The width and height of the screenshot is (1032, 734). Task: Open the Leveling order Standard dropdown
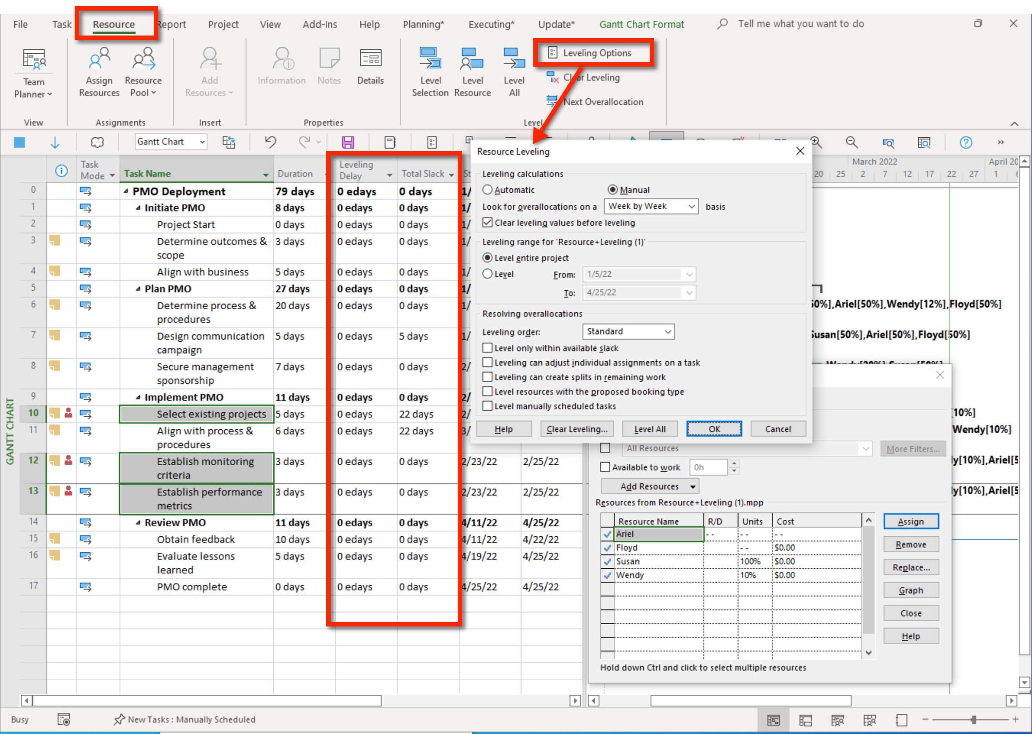[629, 332]
